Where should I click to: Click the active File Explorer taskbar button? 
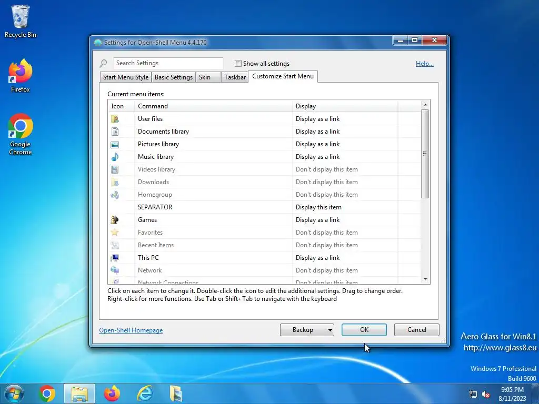(x=79, y=393)
